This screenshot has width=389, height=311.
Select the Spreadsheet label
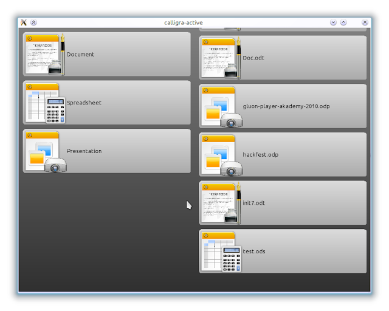click(84, 103)
